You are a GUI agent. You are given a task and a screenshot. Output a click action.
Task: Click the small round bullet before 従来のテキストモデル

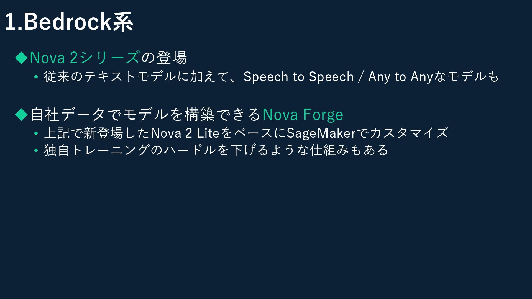coord(36,77)
